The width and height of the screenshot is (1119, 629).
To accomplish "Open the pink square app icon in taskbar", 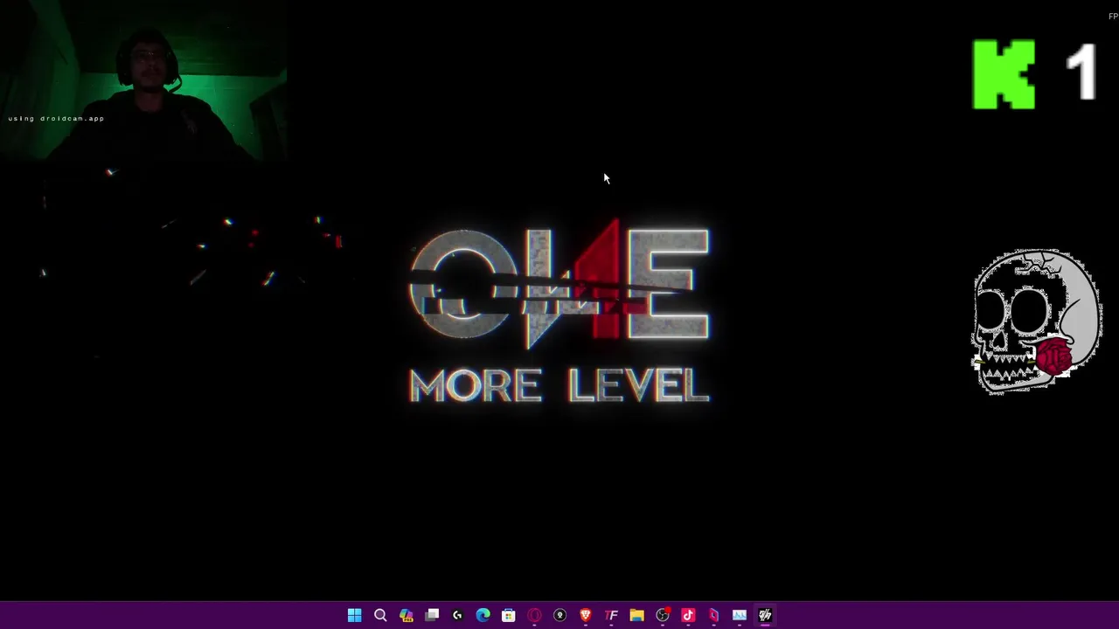I will click(x=713, y=615).
